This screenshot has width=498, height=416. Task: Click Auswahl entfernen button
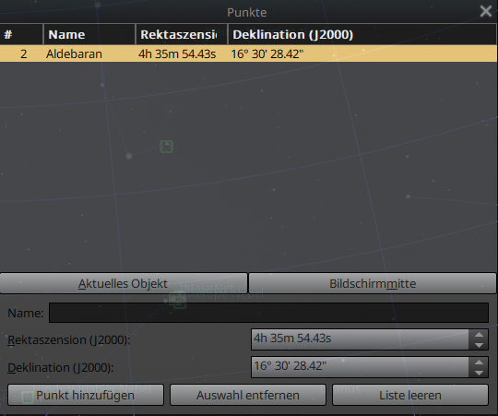[248, 395]
